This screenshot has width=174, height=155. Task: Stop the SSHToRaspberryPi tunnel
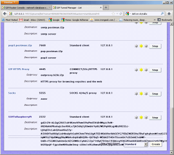[155, 118]
